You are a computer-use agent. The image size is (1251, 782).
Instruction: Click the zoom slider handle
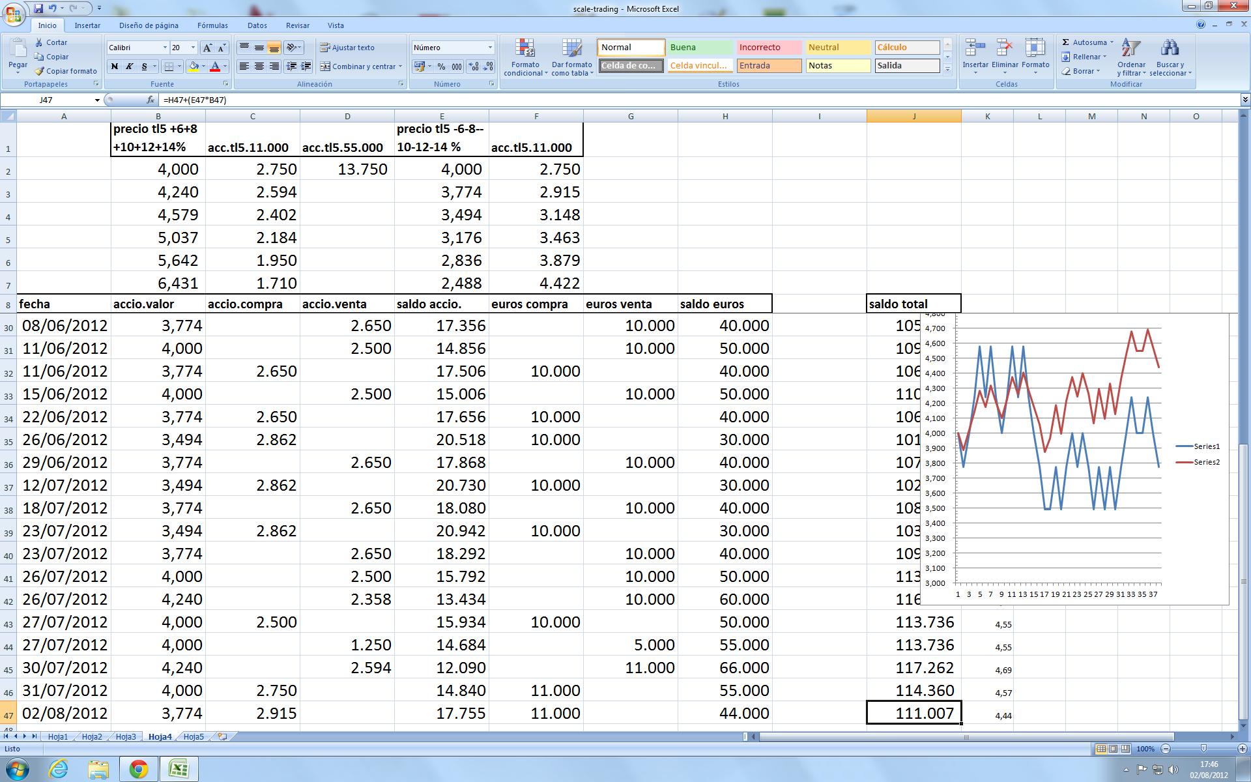pyautogui.click(x=1203, y=749)
